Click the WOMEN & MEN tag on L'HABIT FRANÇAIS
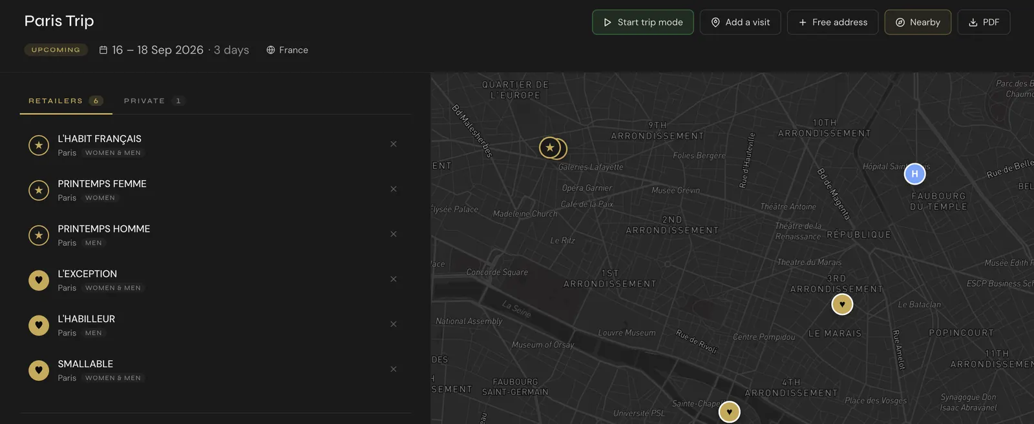This screenshot has width=1034, height=424. [113, 153]
